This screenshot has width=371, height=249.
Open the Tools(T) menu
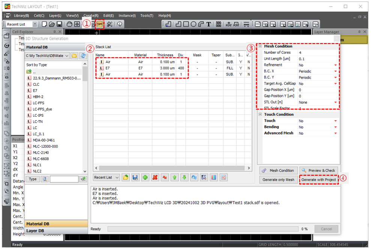(x=147, y=16)
